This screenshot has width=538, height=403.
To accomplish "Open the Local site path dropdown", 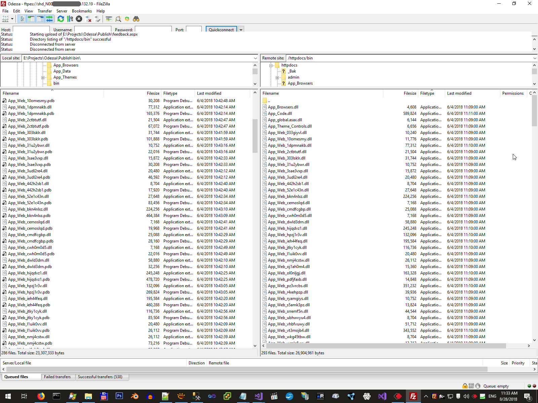I will point(255,58).
